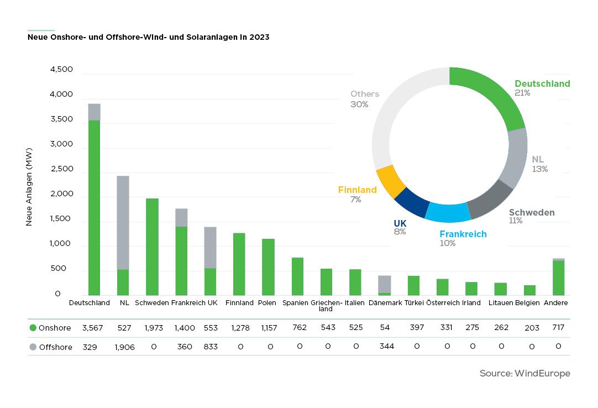The height and width of the screenshot is (408, 598).
Task: Click the Onshore value 762
Action: click(300, 327)
